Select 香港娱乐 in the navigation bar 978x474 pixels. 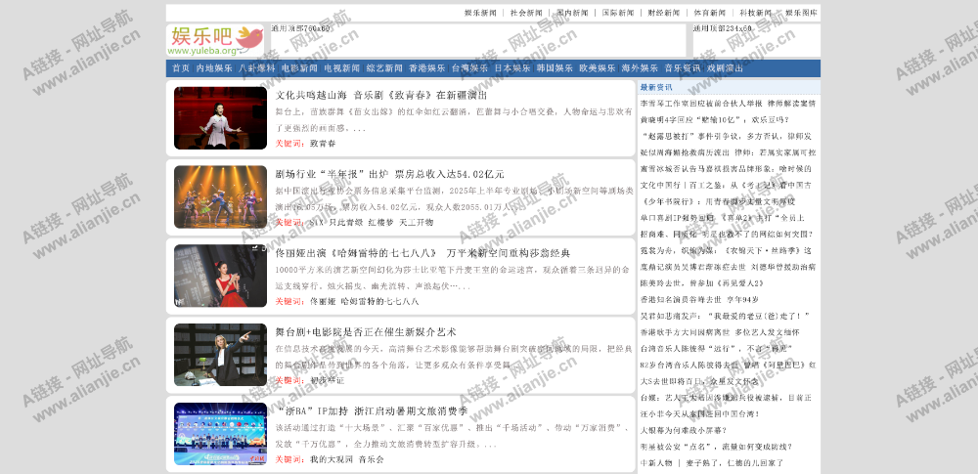pyautogui.click(x=427, y=68)
